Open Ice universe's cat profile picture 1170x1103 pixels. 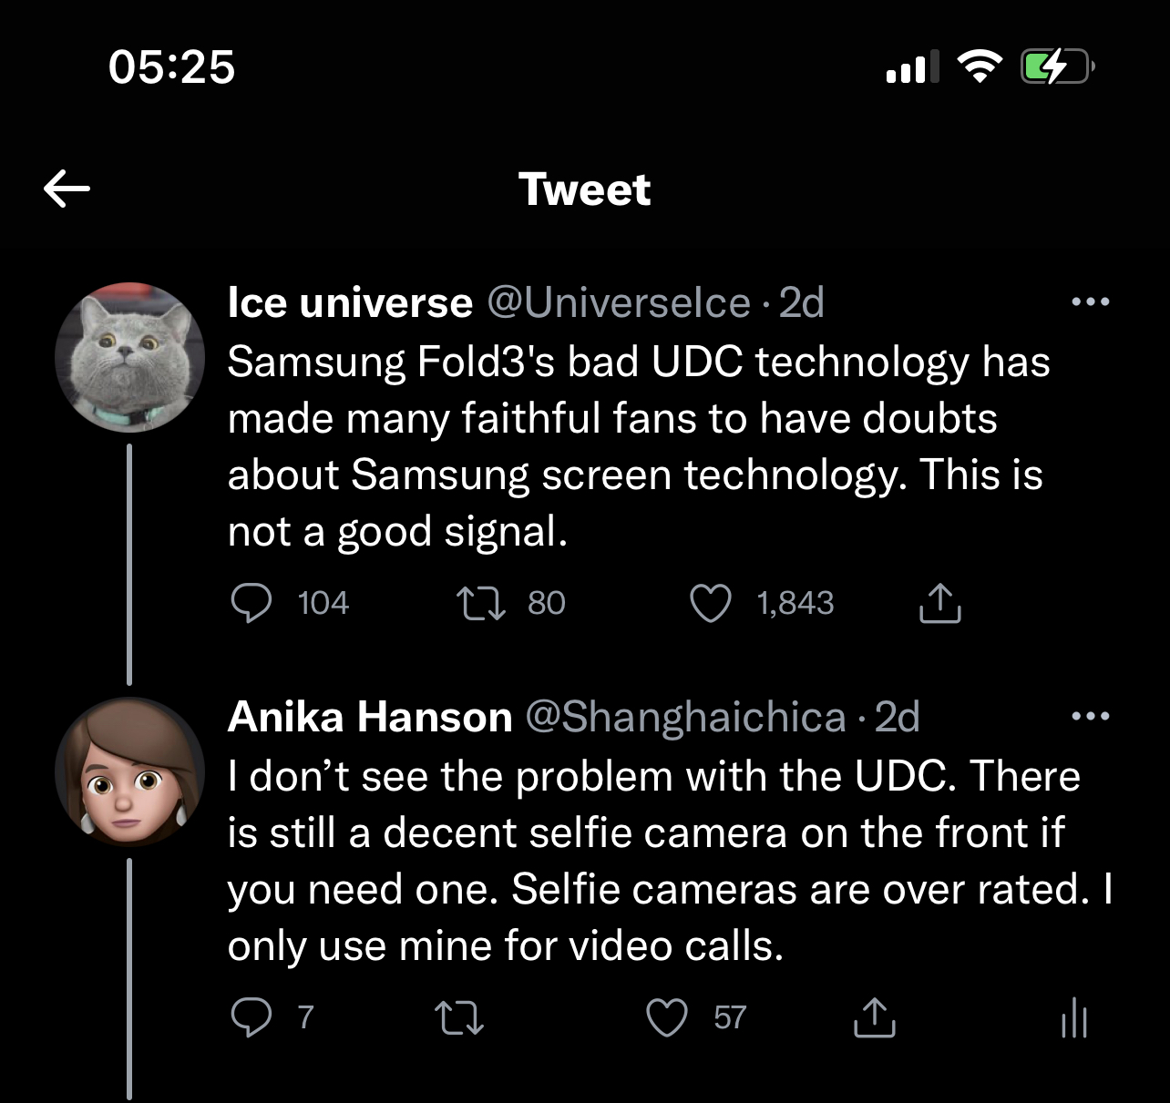click(129, 356)
